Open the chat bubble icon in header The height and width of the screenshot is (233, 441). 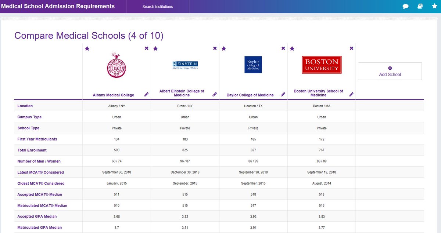click(406, 7)
